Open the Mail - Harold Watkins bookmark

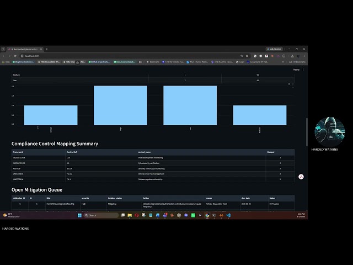[197, 62]
